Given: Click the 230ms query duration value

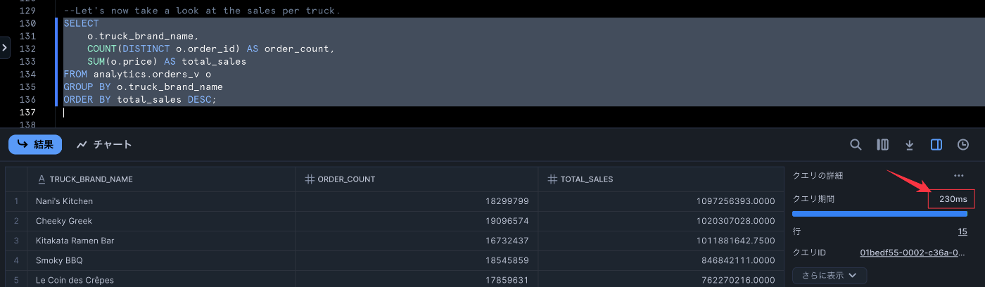Looking at the screenshot, I should tap(953, 200).
